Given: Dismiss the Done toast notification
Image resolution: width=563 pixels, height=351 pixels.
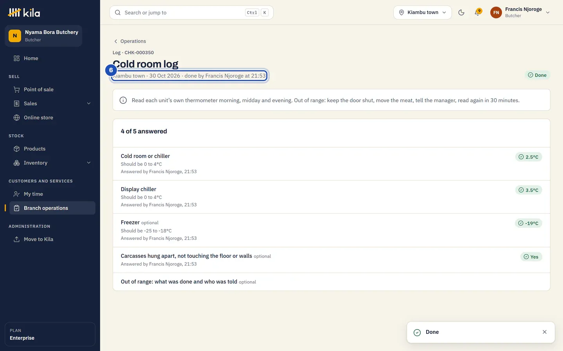Looking at the screenshot, I should click(x=545, y=332).
